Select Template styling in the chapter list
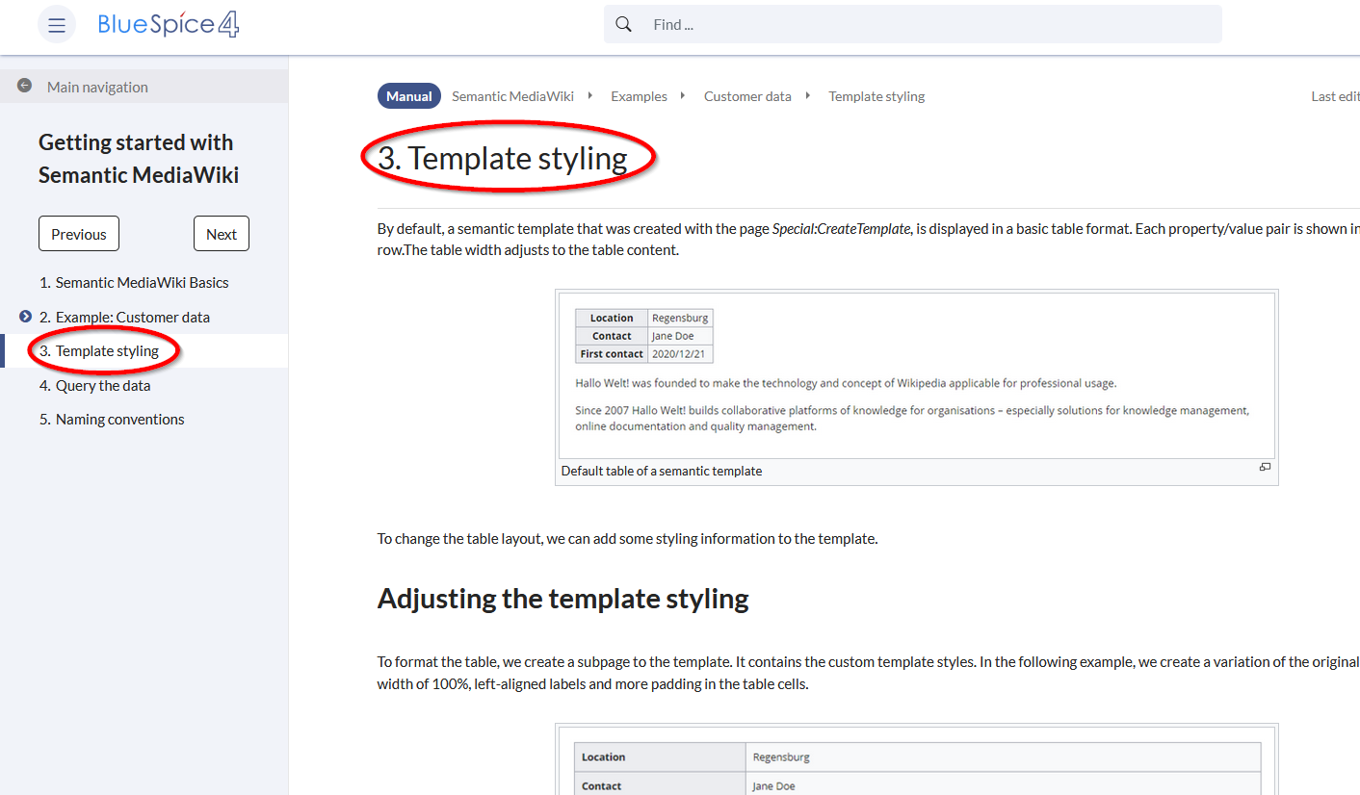Image resolution: width=1360 pixels, height=795 pixels. (107, 351)
